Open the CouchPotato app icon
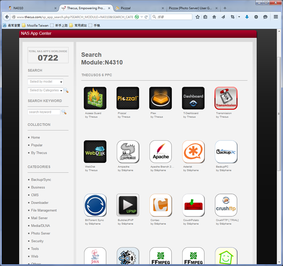Screen dimensions: 283x266 coord(193,205)
